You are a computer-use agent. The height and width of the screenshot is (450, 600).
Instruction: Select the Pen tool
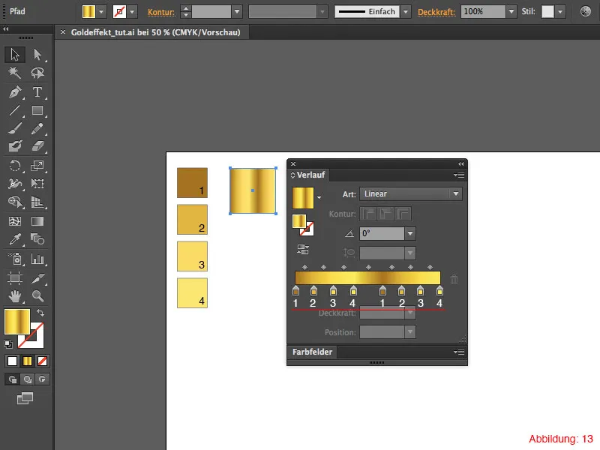(x=15, y=92)
